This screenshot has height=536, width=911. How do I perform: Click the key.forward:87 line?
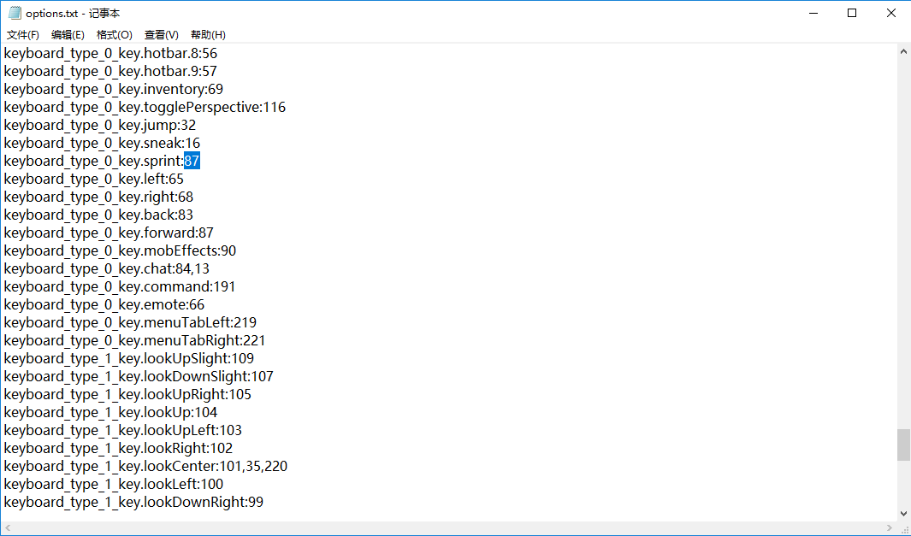tap(109, 233)
